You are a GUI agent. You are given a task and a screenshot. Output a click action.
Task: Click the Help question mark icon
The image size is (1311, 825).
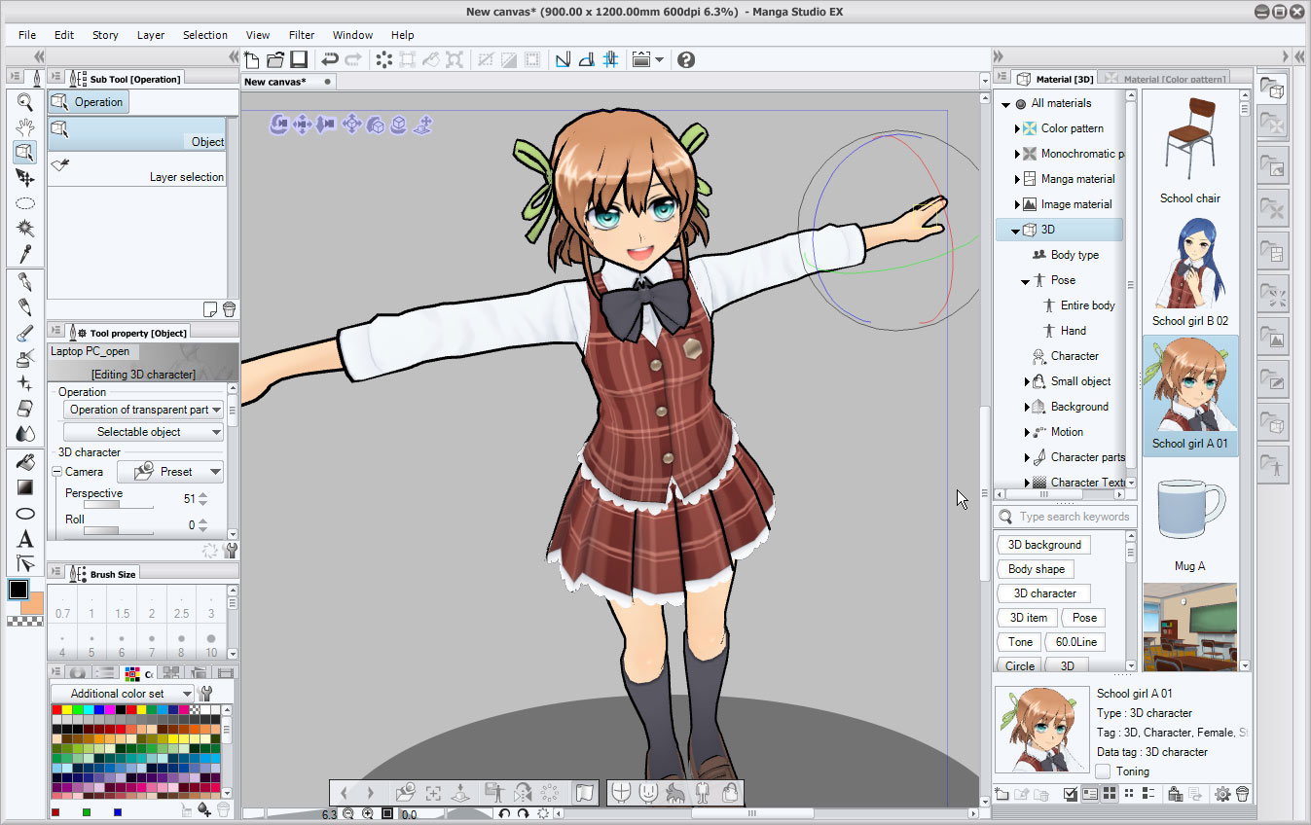686,59
